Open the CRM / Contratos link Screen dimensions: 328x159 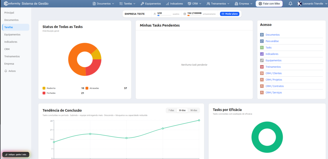[x=275, y=86]
